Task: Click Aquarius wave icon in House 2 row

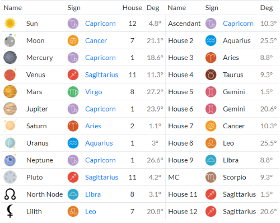Action: [211, 40]
